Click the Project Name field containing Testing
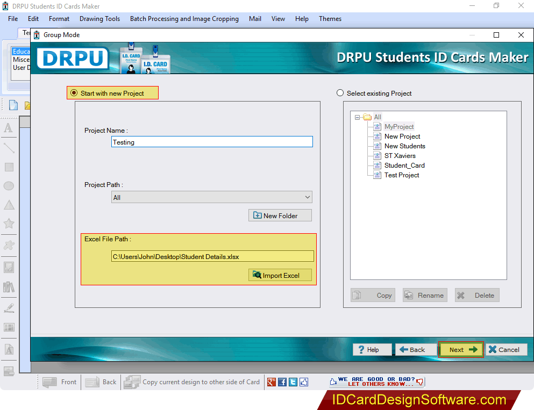 212,142
